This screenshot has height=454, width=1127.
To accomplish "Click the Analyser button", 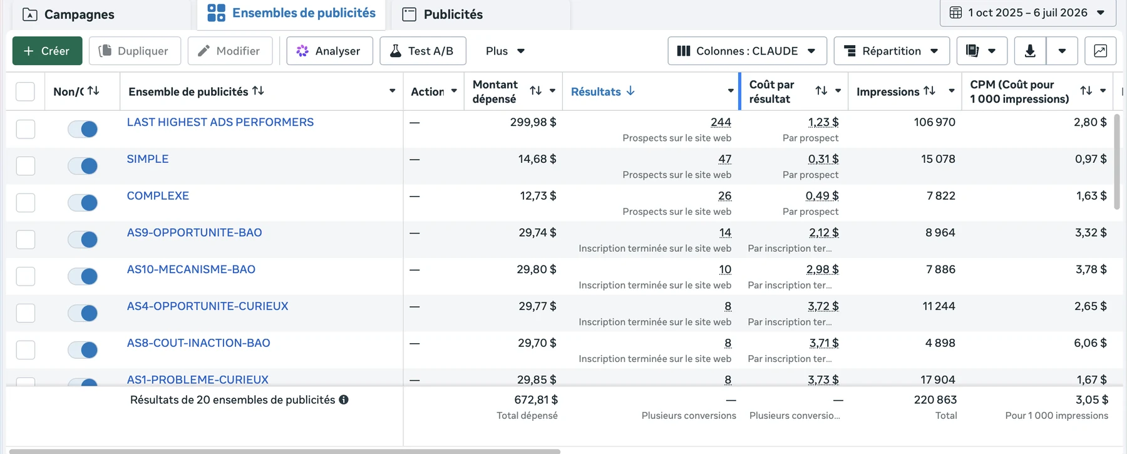I will pyautogui.click(x=329, y=51).
